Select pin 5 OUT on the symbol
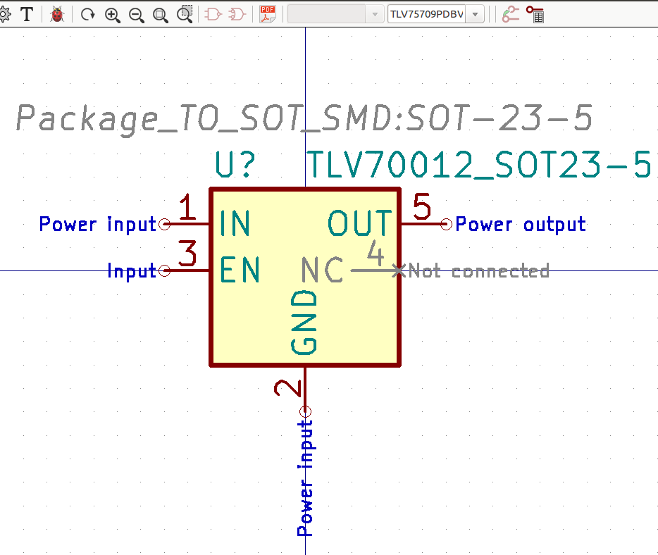Image resolution: width=658 pixels, height=555 pixels. (x=423, y=223)
